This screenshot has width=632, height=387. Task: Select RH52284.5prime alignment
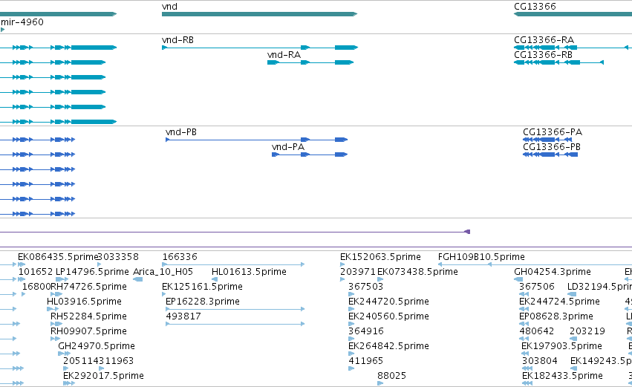[56, 324]
